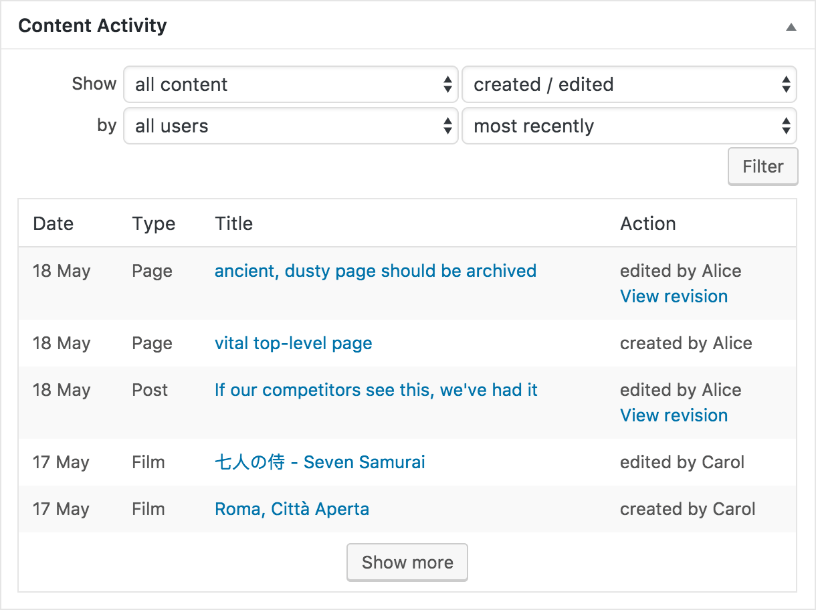Open the "vital top-level page" link
The height and width of the screenshot is (610, 816).
[x=293, y=343]
